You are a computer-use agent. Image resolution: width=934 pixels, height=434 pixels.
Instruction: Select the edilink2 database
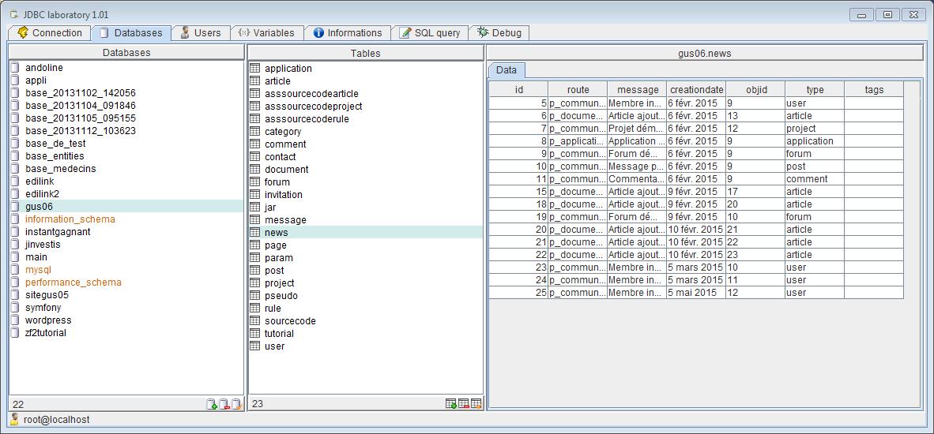(126, 194)
